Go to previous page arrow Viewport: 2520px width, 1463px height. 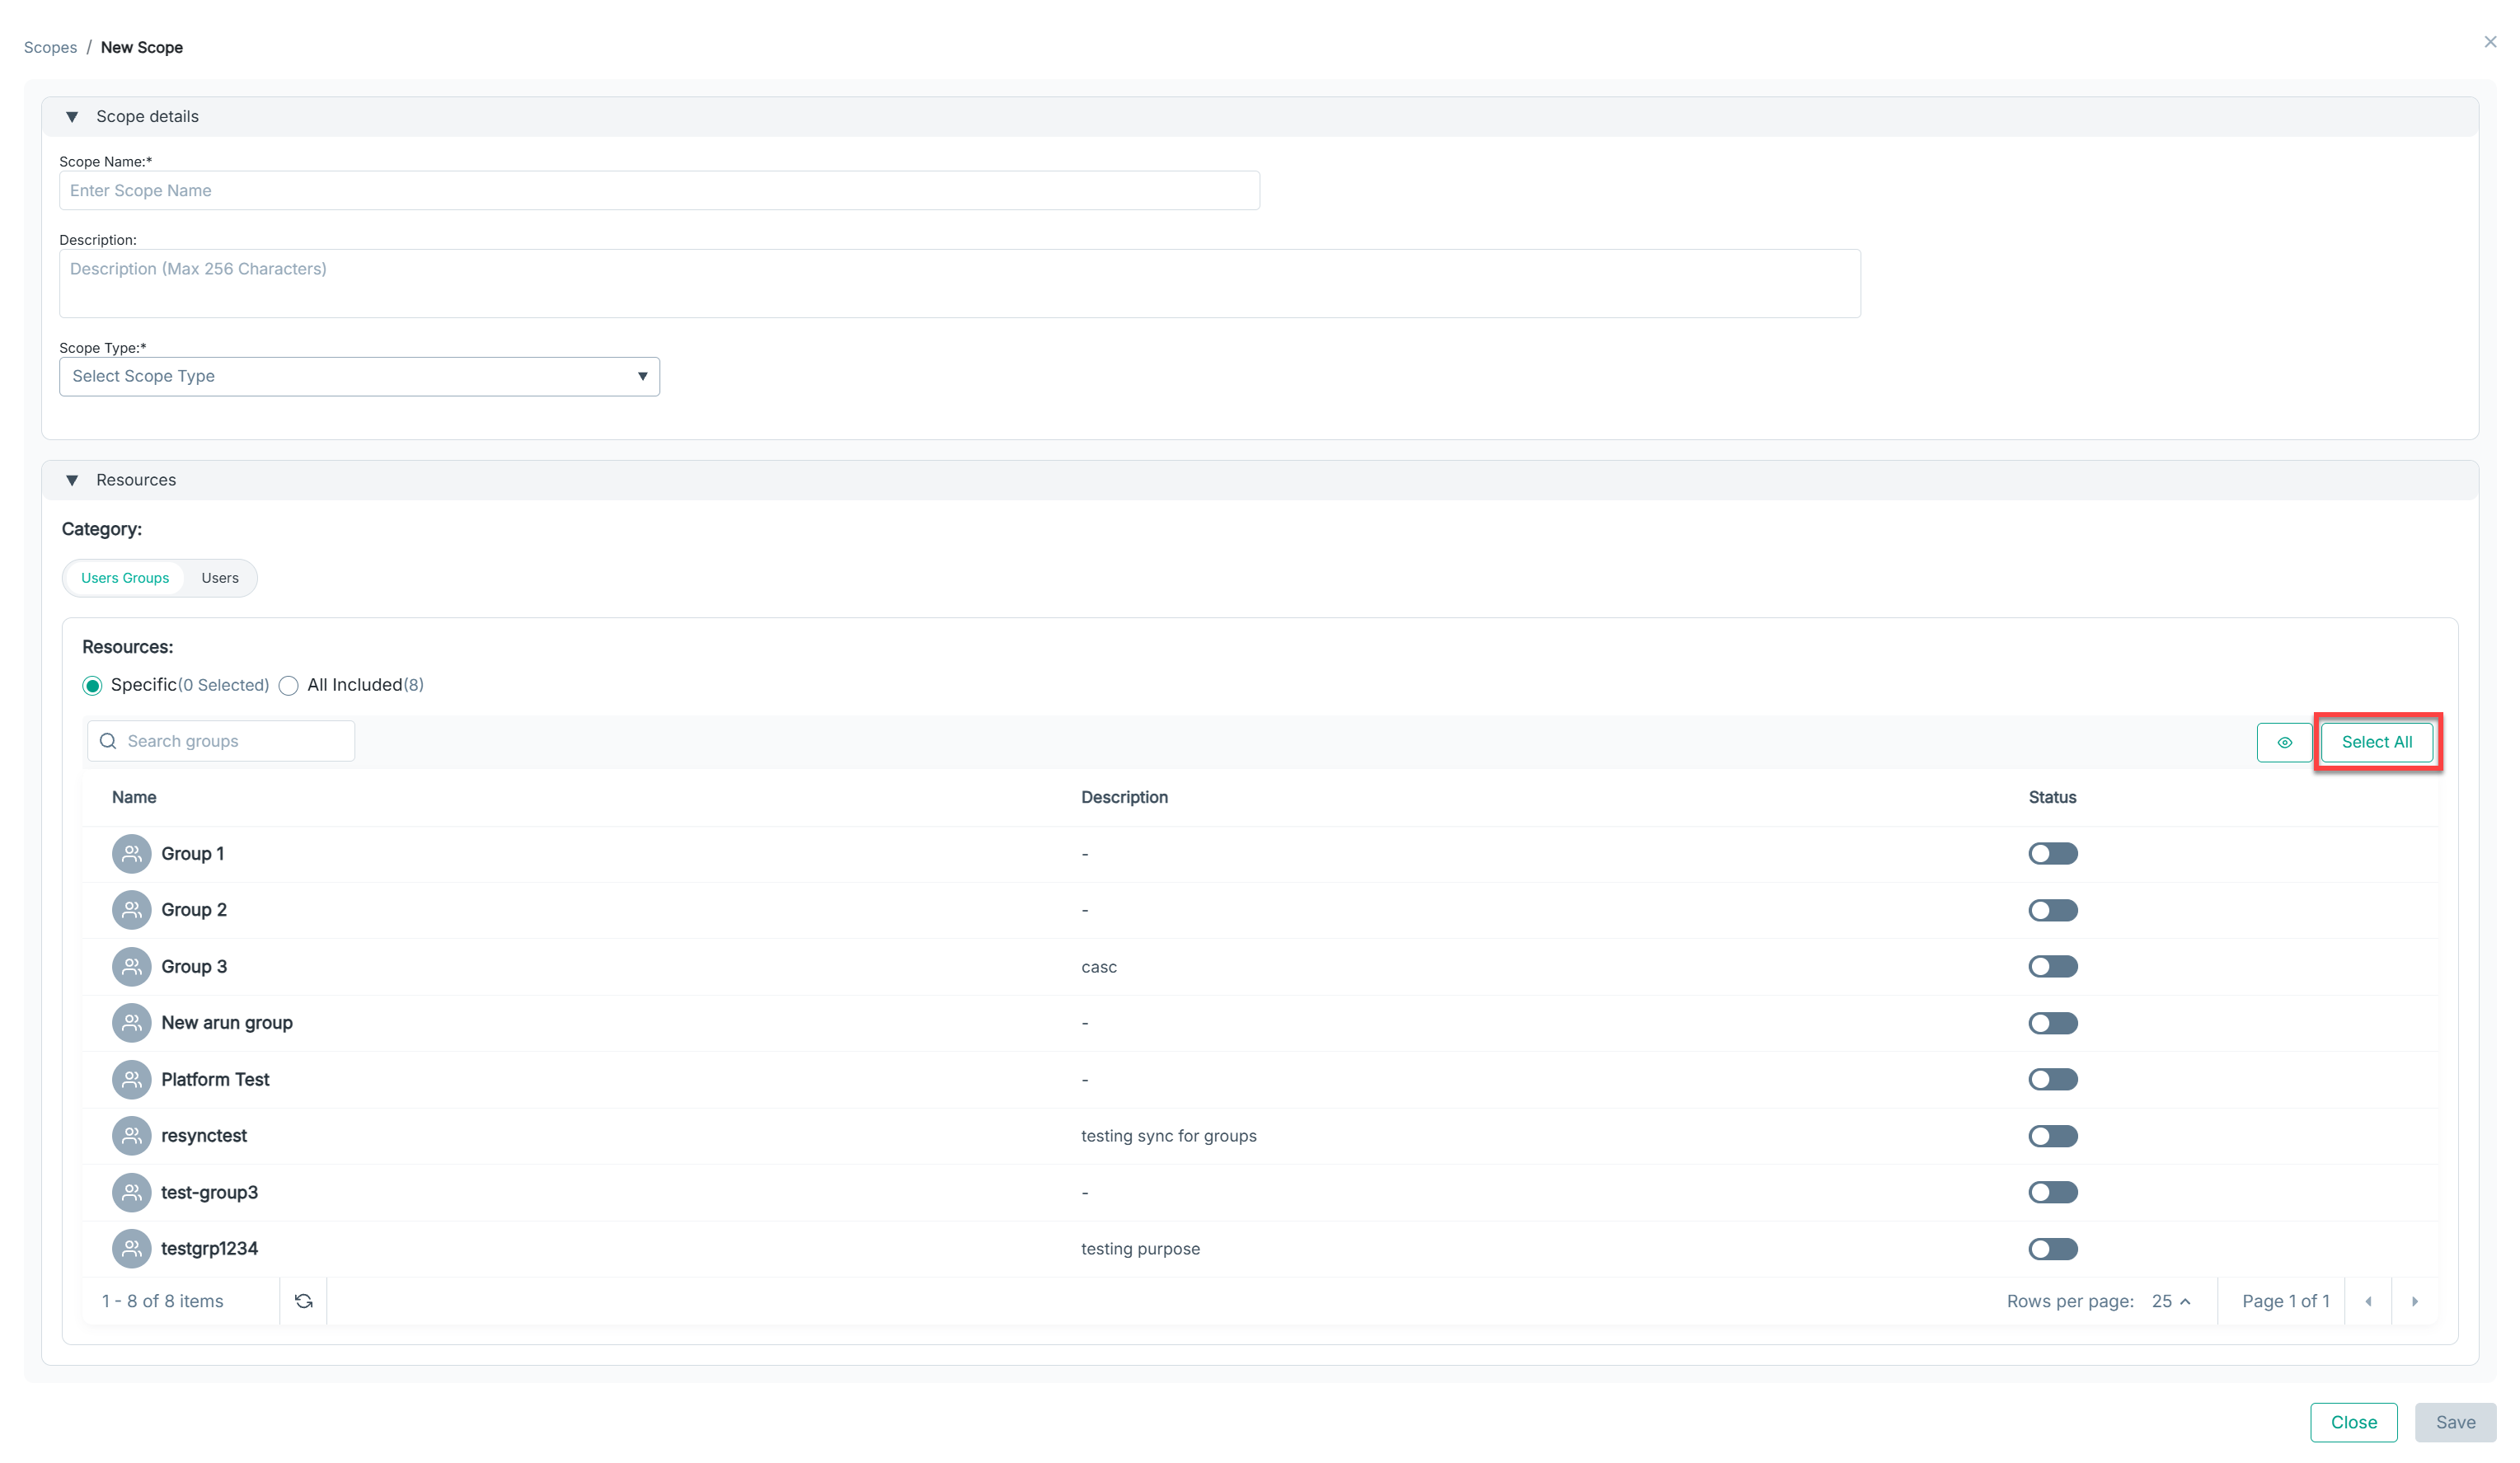coord(2368,1301)
